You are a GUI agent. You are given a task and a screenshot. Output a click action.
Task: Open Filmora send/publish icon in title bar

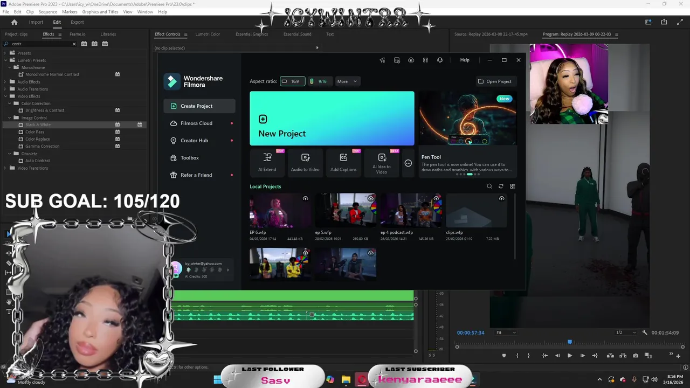pyautogui.click(x=382, y=60)
